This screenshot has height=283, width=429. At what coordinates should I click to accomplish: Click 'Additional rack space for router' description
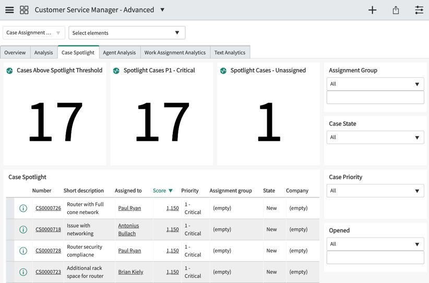coord(85,272)
